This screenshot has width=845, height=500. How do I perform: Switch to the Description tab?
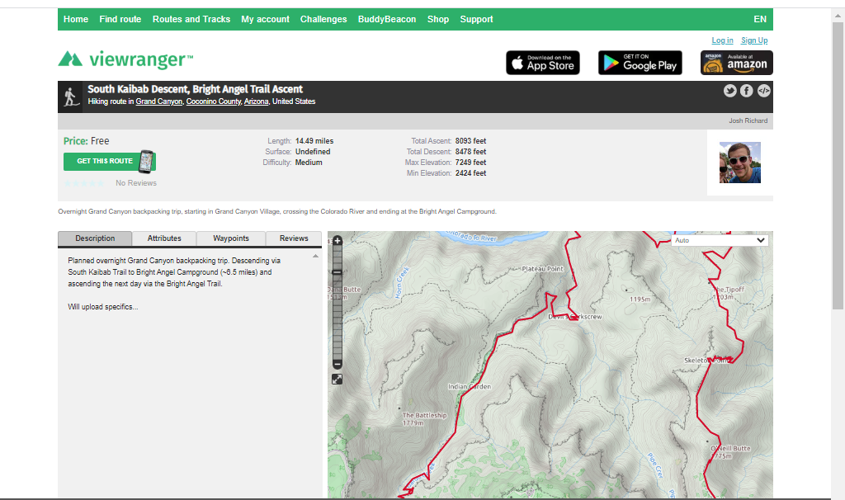pos(95,238)
